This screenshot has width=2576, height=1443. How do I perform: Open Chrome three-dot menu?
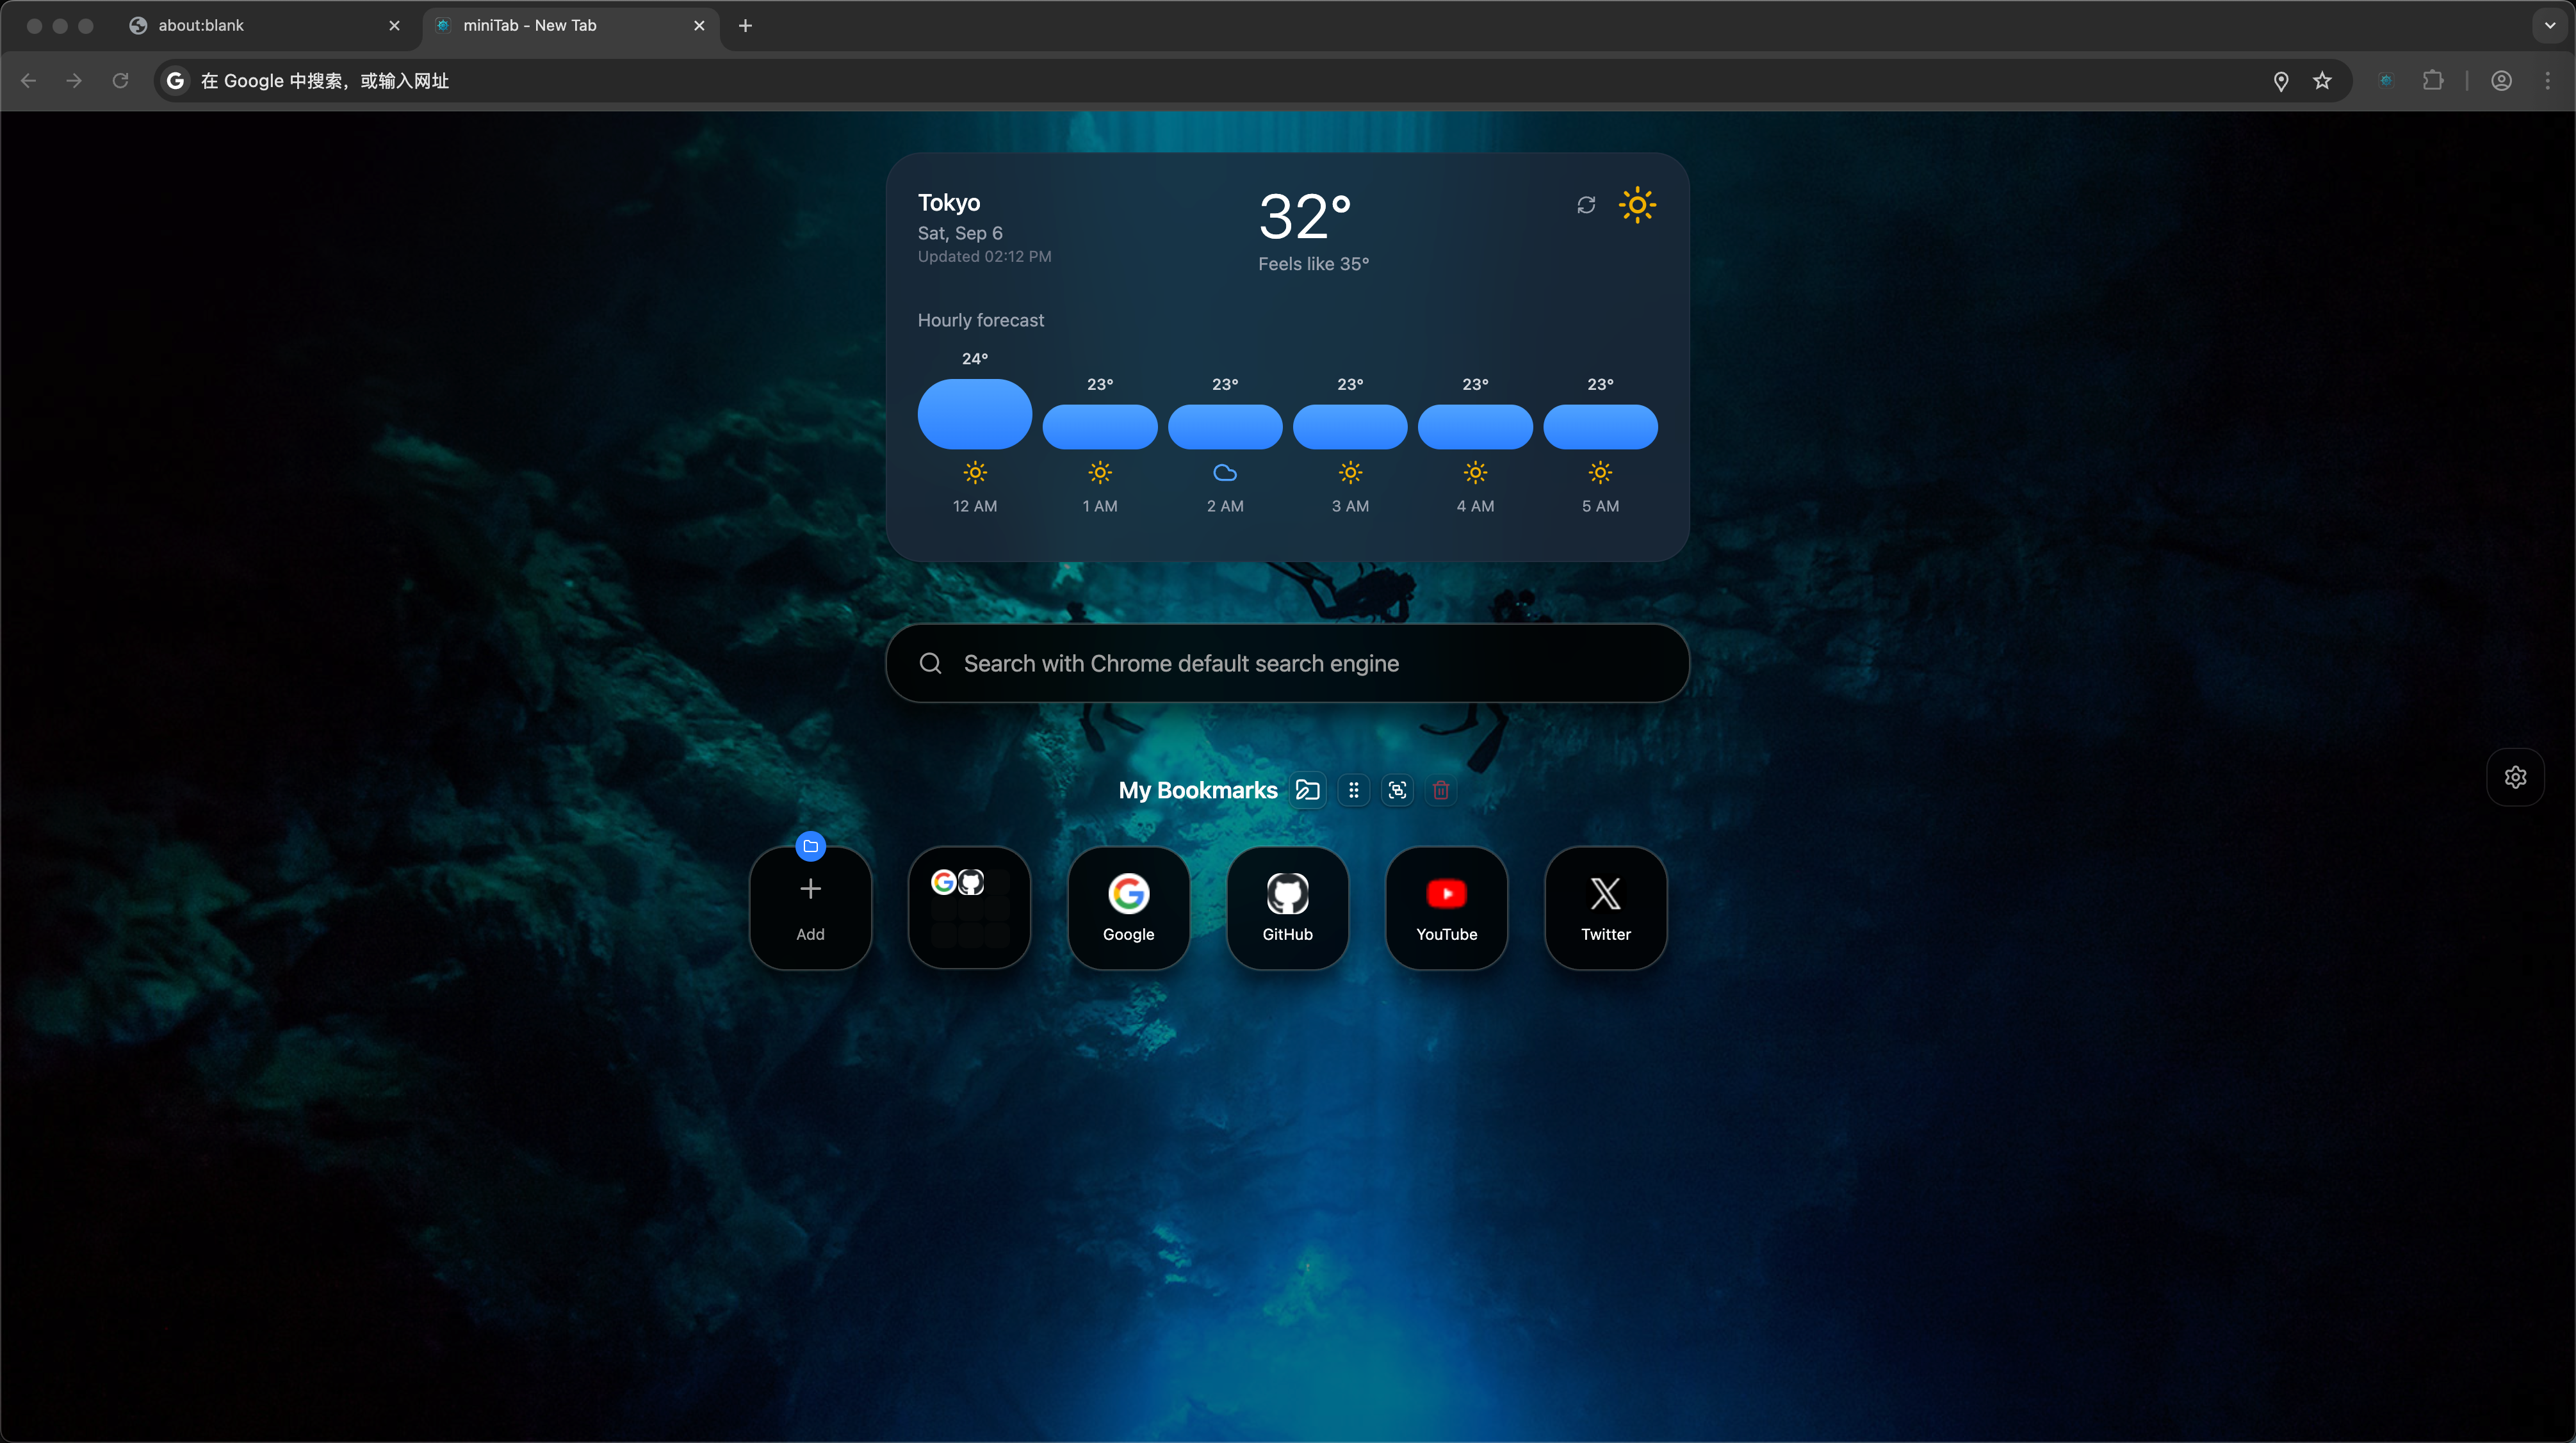(x=2547, y=81)
